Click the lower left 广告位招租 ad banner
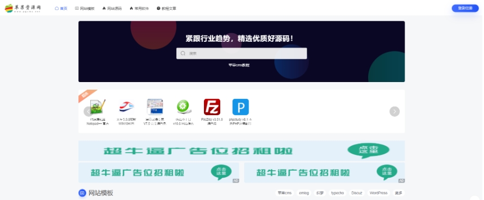 tap(159, 172)
